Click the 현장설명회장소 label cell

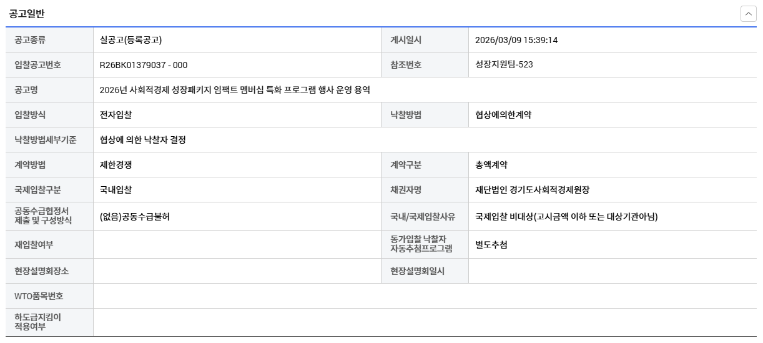click(x=43, y=271)
